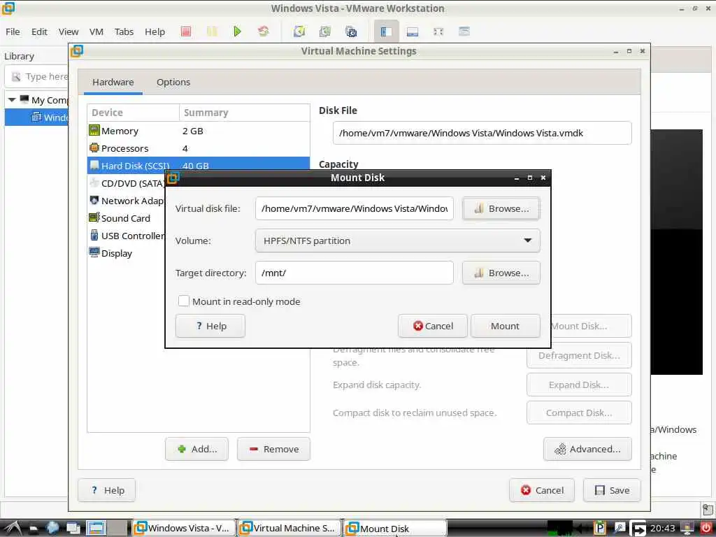Click the Target directory /mnt/ field
Viewport: 716px width, 537px height.
[x=355, y=273]
